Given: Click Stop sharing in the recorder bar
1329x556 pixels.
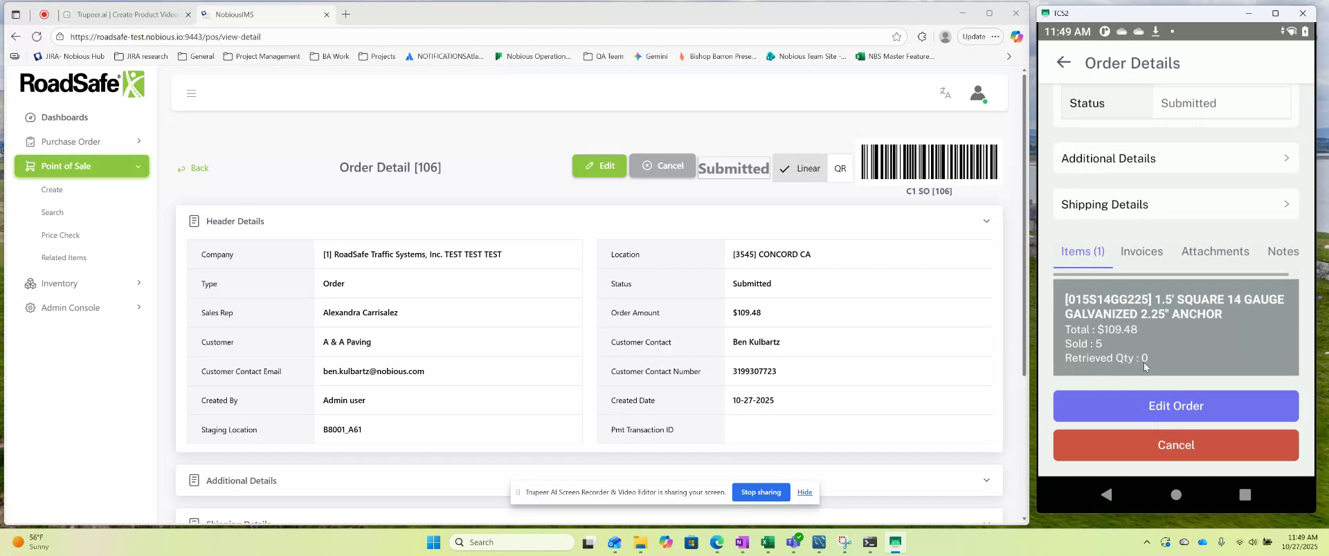Looking at the screenshot, I should 761,492.
